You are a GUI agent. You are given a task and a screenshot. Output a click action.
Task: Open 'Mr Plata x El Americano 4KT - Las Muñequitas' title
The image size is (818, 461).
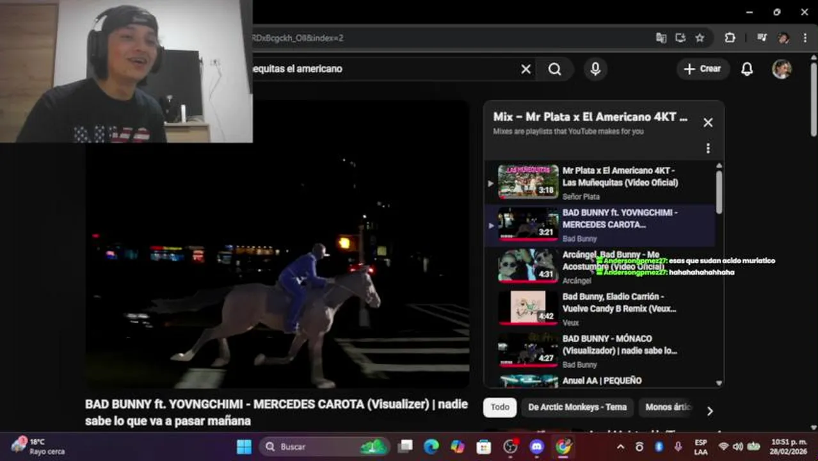620,176
